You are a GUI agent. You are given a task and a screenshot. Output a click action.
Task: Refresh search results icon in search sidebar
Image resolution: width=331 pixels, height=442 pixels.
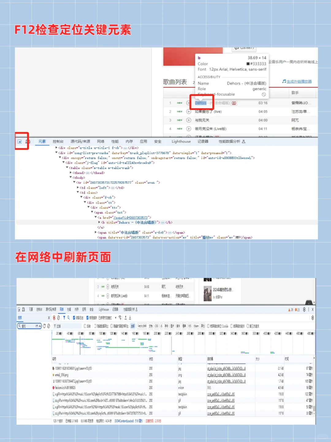point(44,326)
